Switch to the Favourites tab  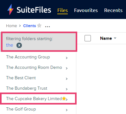[x=86, y=10]
